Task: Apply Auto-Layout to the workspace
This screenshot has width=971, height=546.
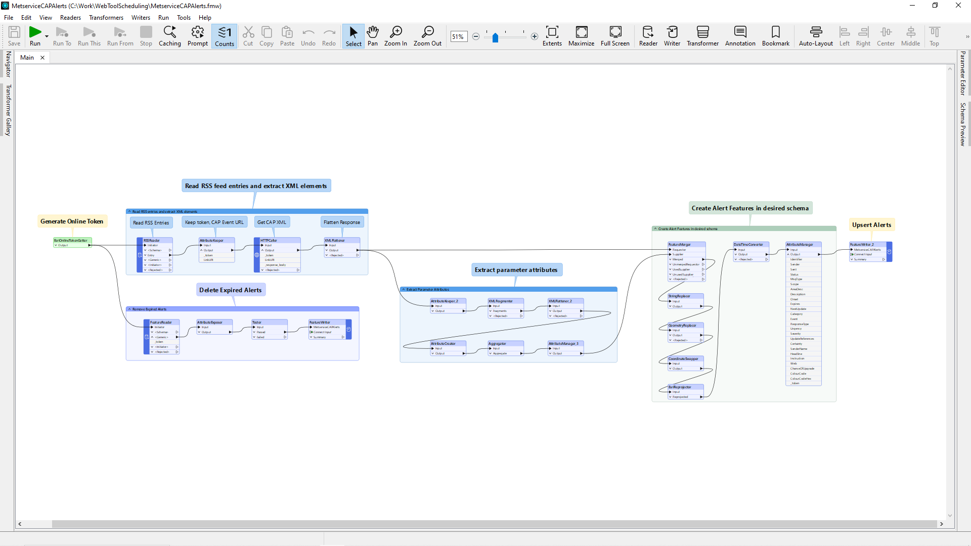Action: [816, 36]
